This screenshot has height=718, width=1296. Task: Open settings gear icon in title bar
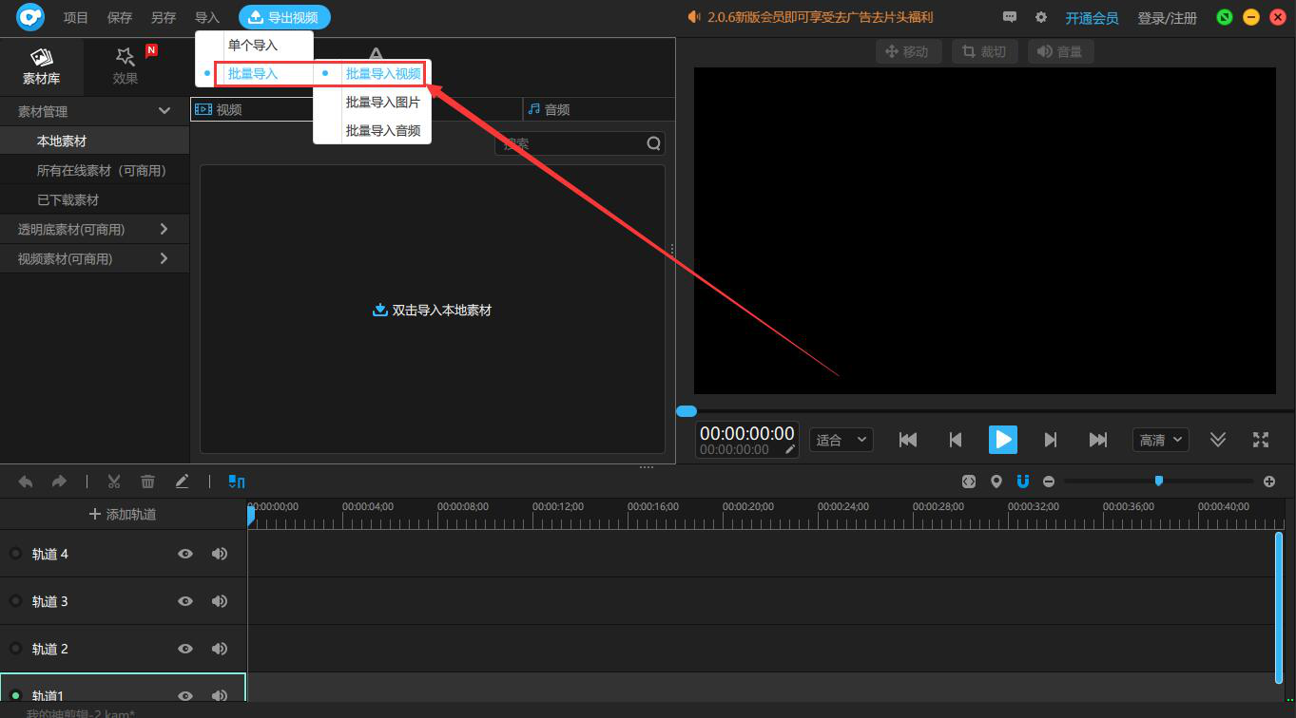1041,17
